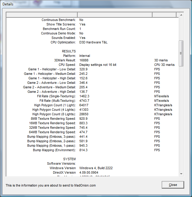This screenshot has width=192, height=197.
Task: Click the column header above the units
Action: tap(164, 15)
